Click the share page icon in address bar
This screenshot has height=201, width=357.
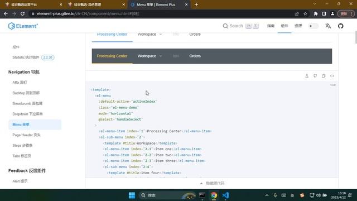click(x=297, y=13)
